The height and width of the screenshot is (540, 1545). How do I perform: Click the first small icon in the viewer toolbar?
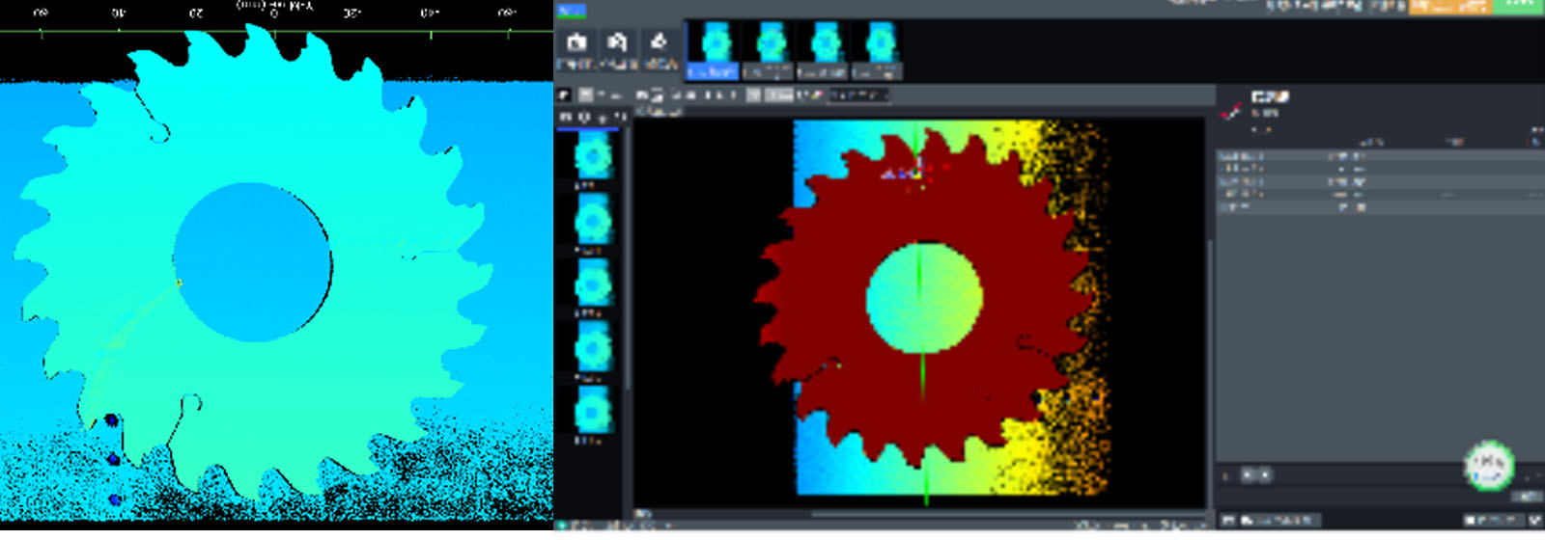[x=565, y=94]
